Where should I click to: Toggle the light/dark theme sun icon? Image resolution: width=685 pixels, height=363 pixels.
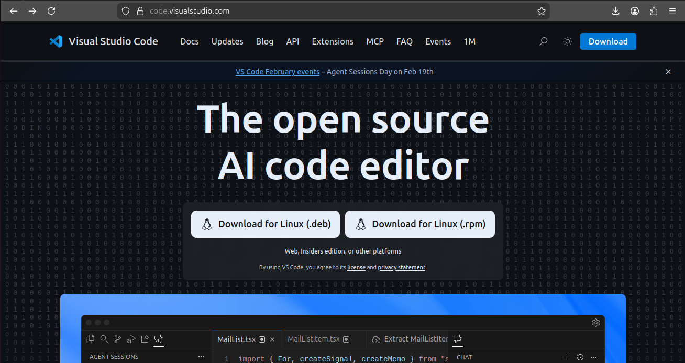coord(568,41)
